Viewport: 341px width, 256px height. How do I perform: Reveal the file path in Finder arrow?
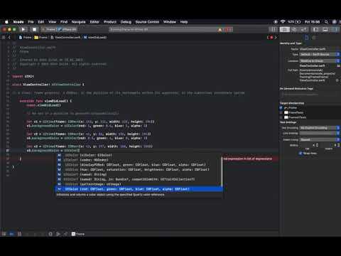(337, 80)
